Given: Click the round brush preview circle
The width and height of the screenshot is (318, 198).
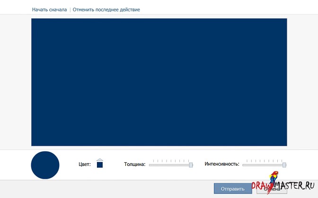Looking at the screenshot, I should pyautogui.click(x=45, y=165).
